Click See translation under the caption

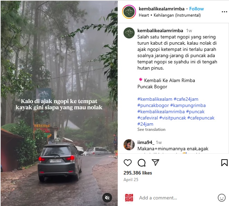click(151, 129)
